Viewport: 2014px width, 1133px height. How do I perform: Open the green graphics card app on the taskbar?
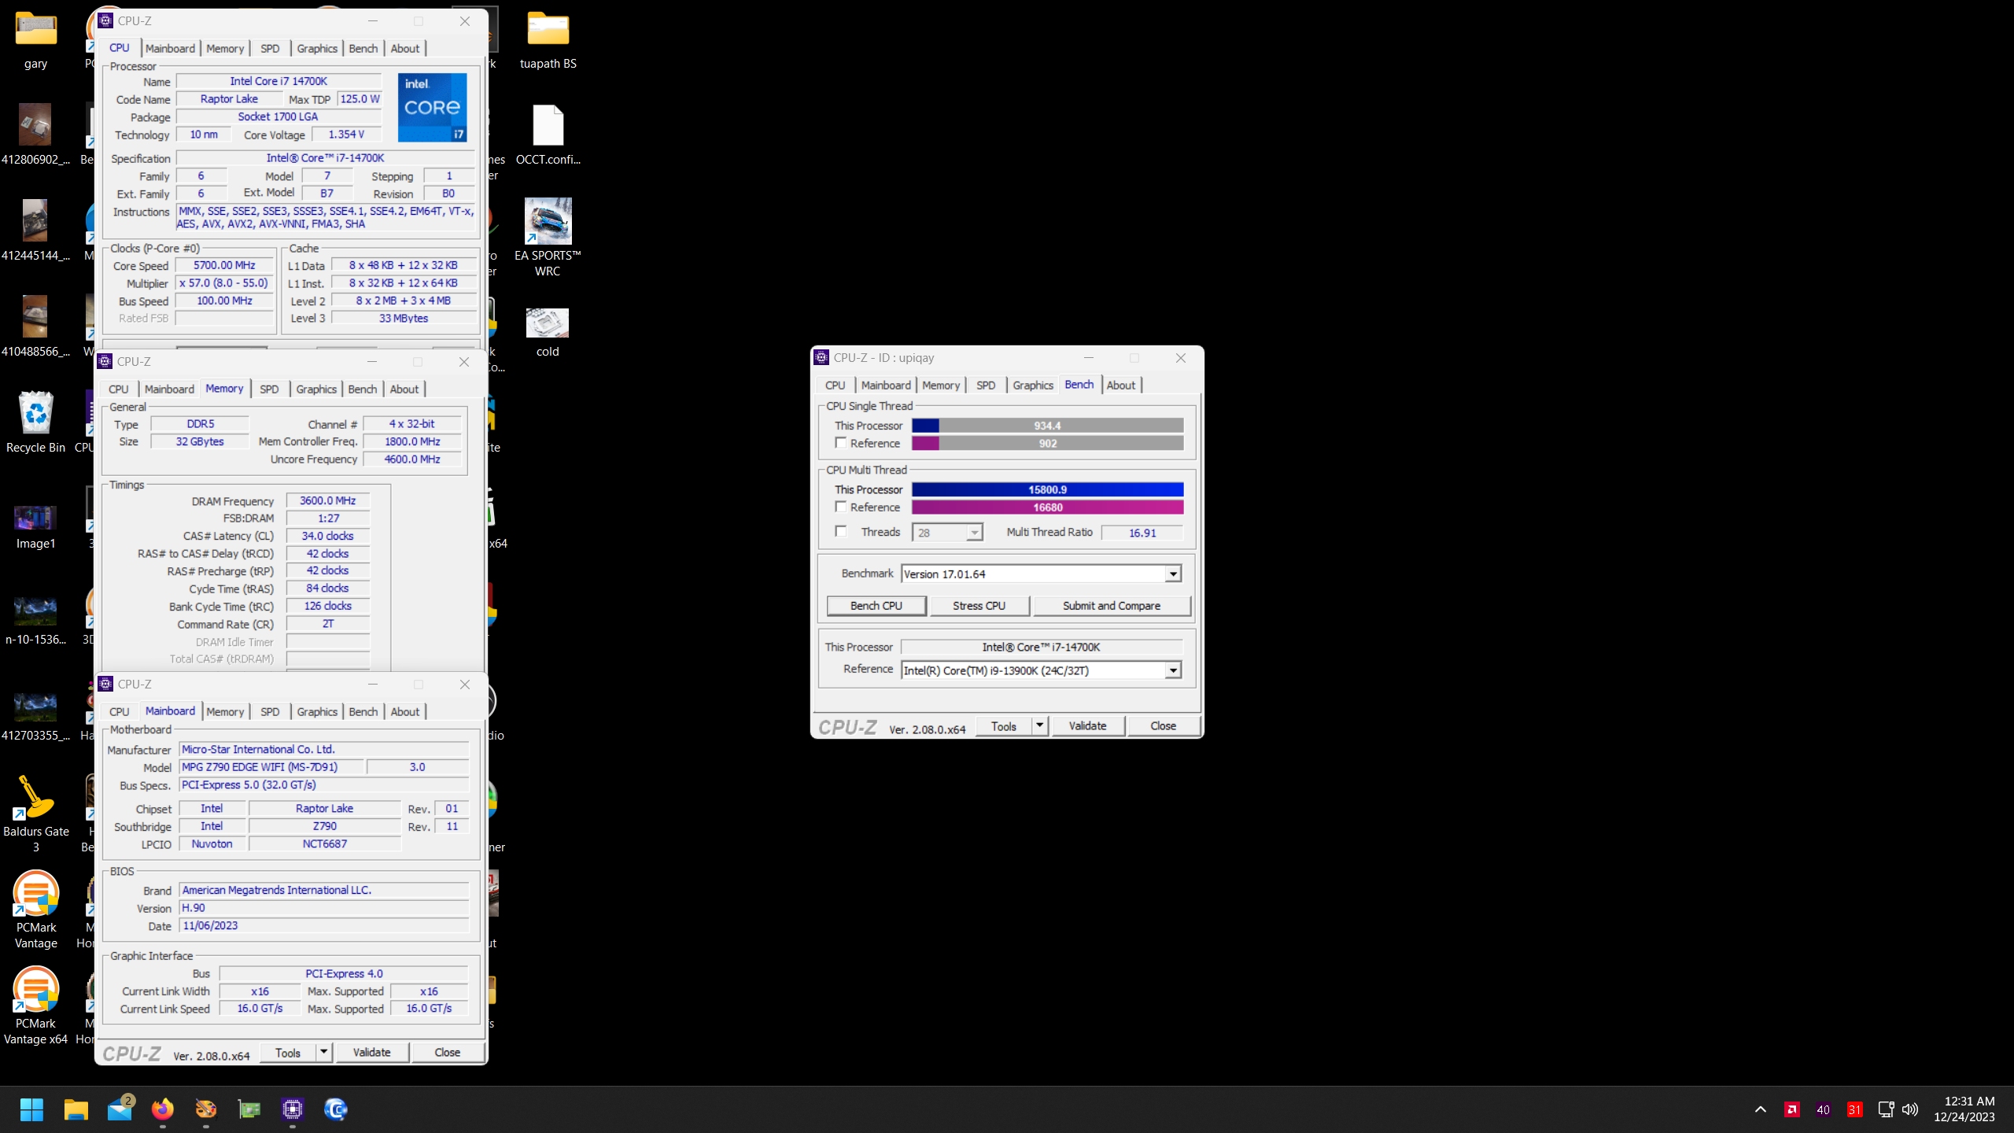(249, 1109)
